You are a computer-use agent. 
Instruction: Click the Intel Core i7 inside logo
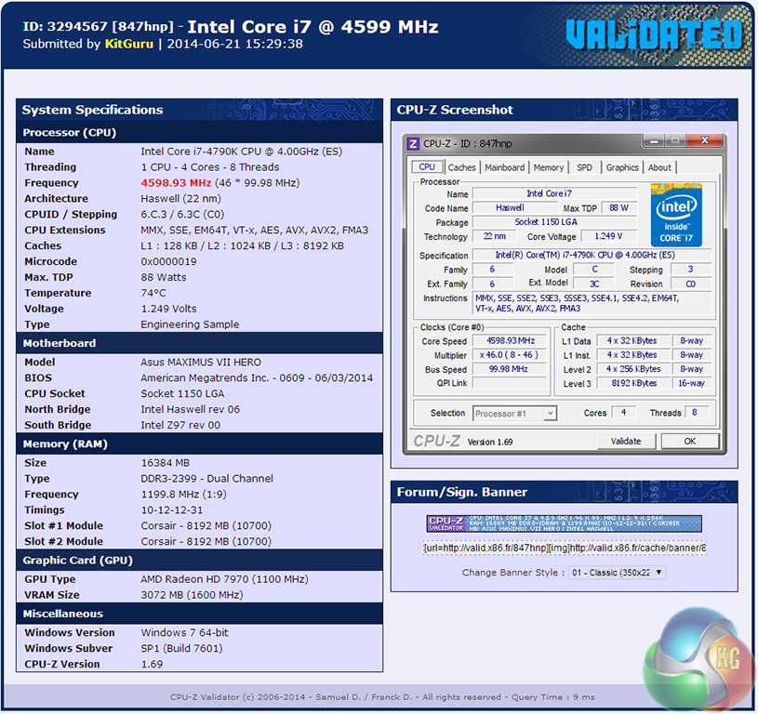[676, 215]
